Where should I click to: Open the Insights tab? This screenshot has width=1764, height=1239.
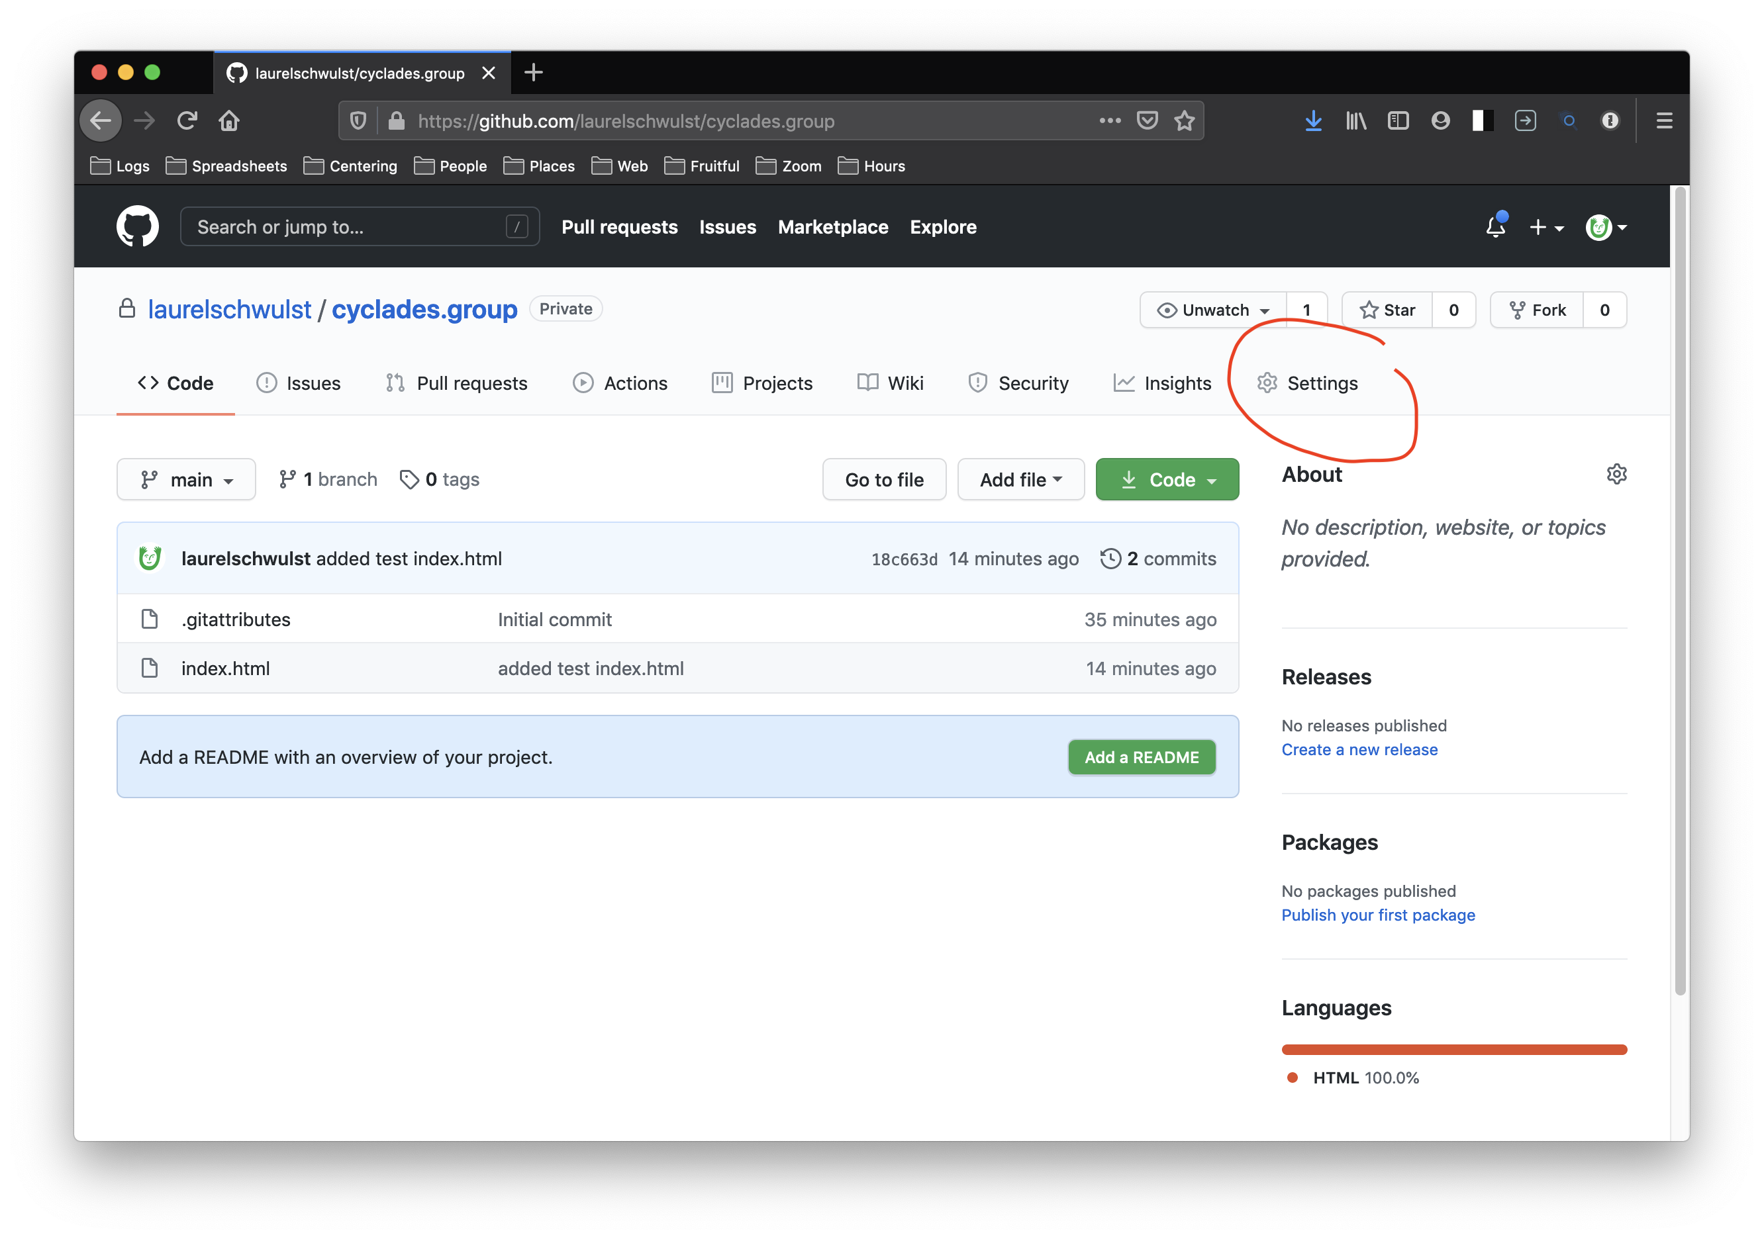click(1163, 383)
